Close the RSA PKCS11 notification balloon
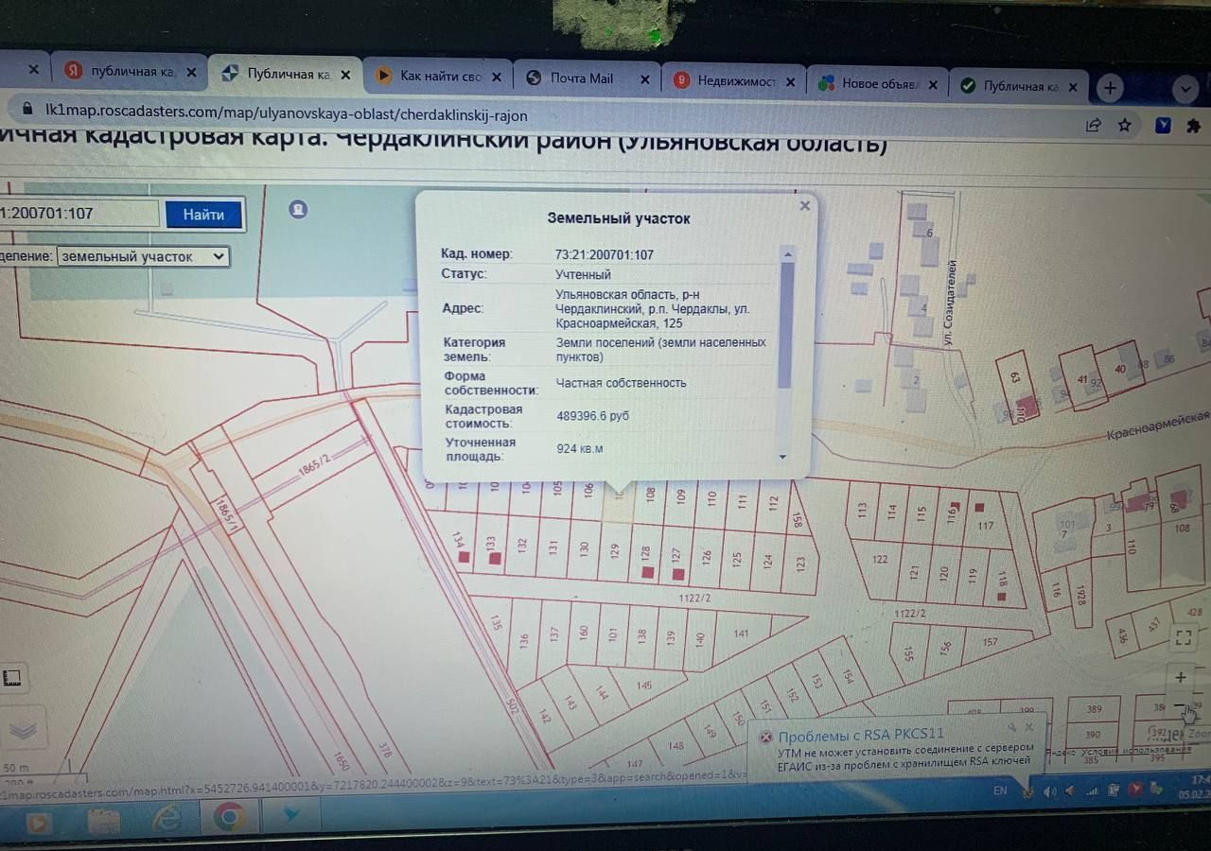 (x=1028, y=726)
